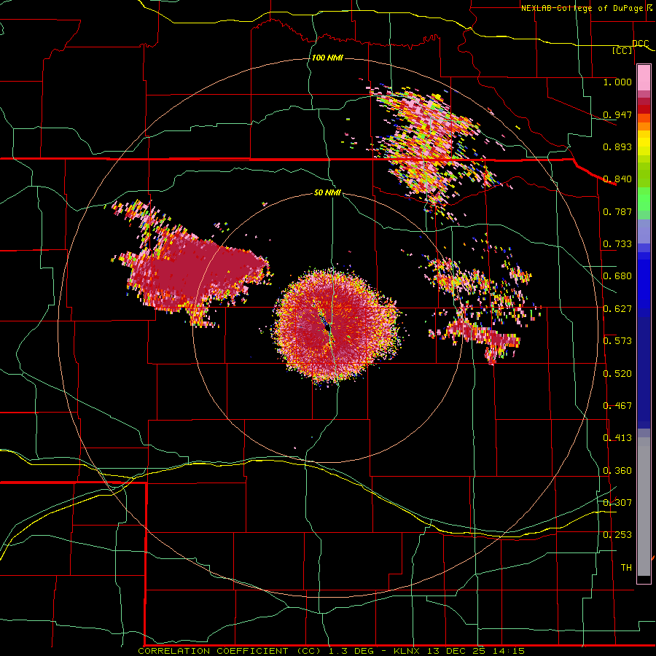Click the bright green segment of the color bar

point(644,200)
